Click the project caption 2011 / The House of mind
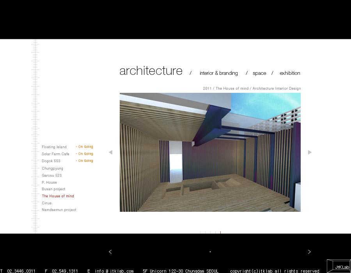This screenshot has height=273, width=351. coord(252,89)
